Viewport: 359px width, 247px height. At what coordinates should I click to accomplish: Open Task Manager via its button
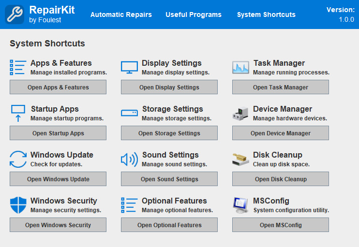click(281, 87)
